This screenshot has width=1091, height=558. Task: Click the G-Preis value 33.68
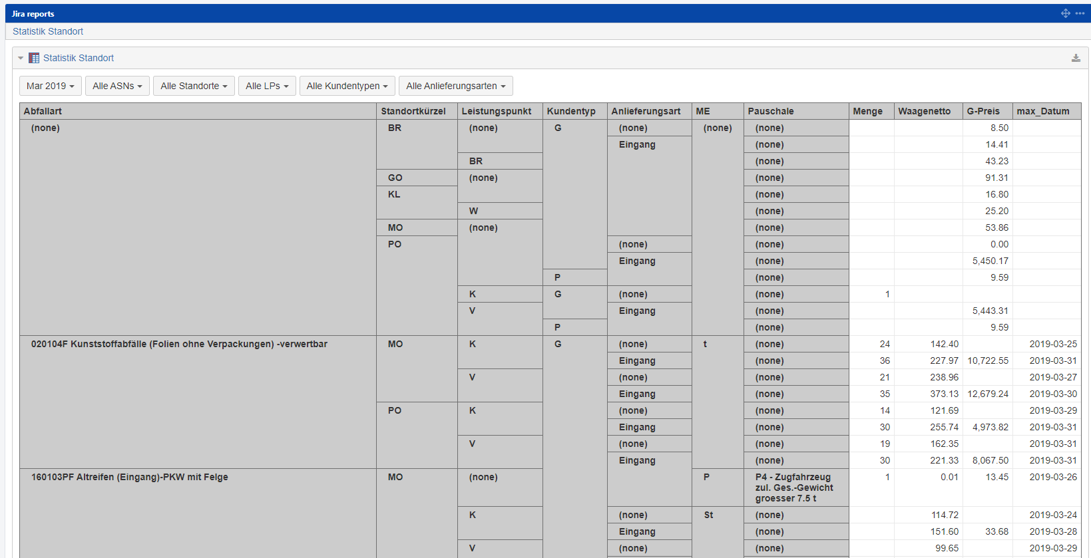(996, 531)
